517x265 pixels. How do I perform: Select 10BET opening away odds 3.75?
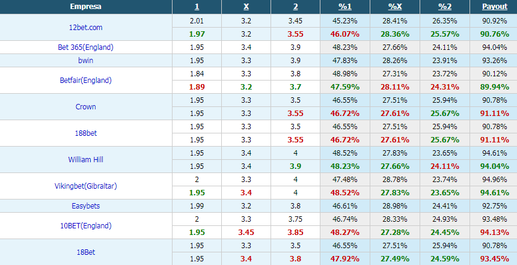coord(295,219)
